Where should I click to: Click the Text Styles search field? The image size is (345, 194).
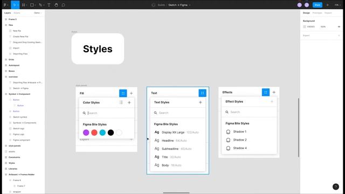(x=178, y=113)
